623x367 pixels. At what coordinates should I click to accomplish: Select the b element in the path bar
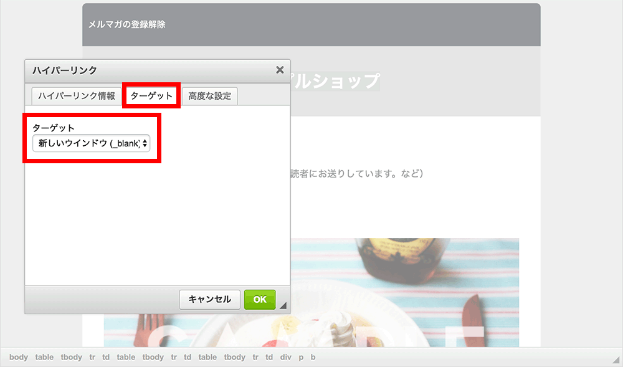coord(313,357)
